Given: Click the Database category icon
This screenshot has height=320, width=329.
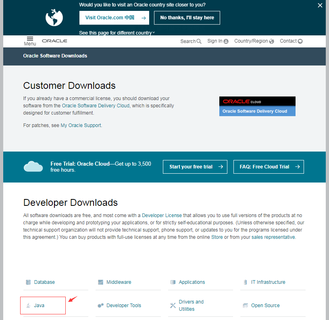Looking at the screenshot, I should tap(28, 282).
